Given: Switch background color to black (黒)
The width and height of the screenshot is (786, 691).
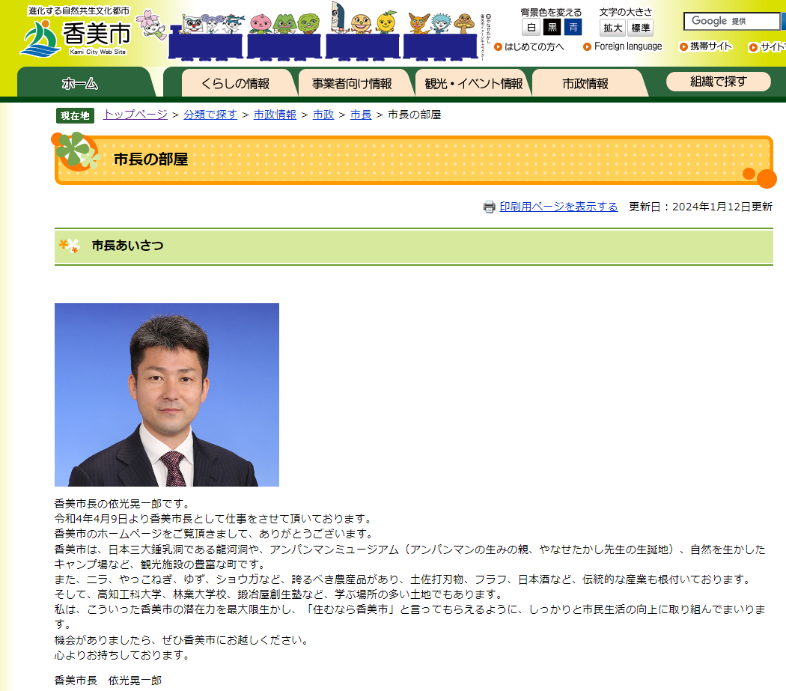Looking at the screenshot, I should 552,28.
